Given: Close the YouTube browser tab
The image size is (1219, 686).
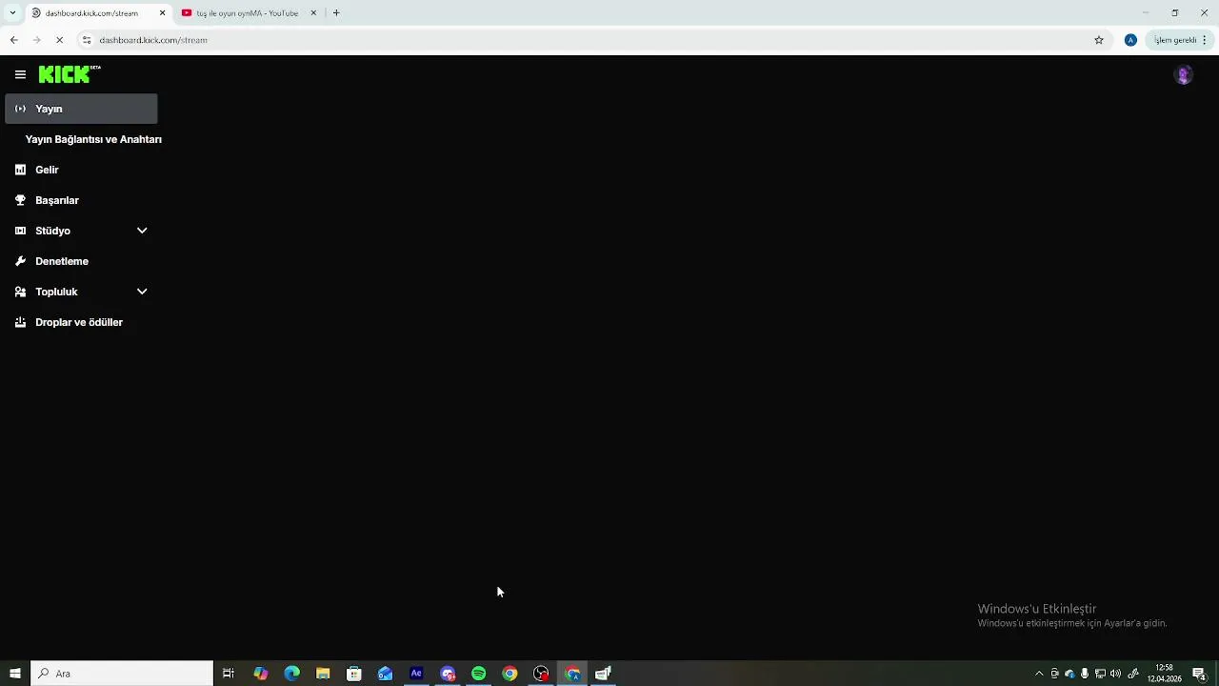Looking at the screenshot, I should pos(313,13).
